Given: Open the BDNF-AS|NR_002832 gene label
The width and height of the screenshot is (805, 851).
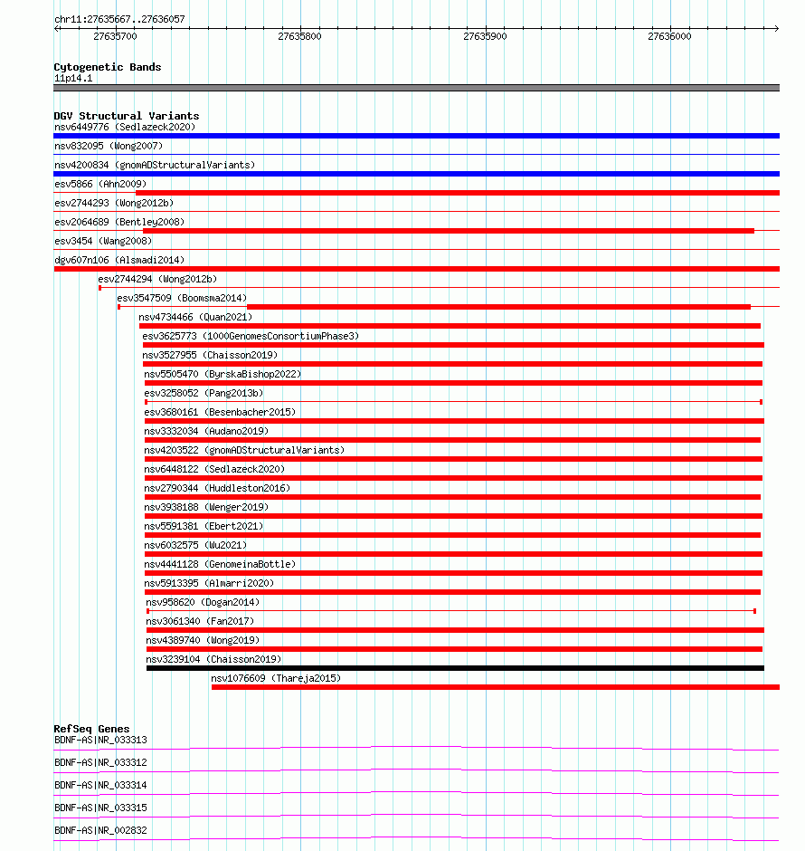Looking at the screenshot, I should [100, 830].
